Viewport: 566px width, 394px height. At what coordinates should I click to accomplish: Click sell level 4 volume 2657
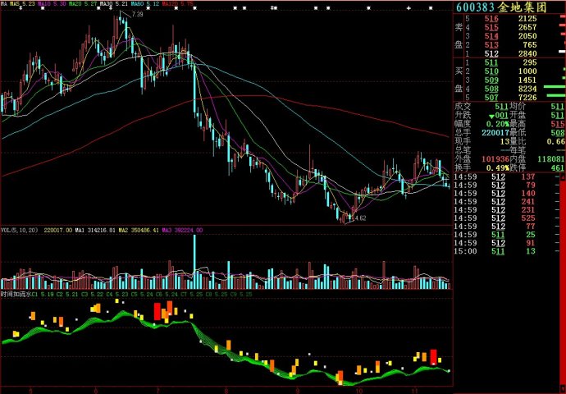coord(527,27)
